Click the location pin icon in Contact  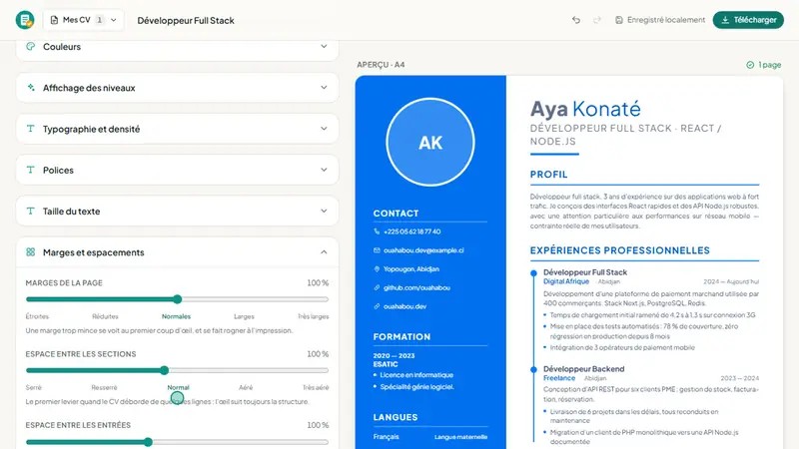click(x=377, y=269)
